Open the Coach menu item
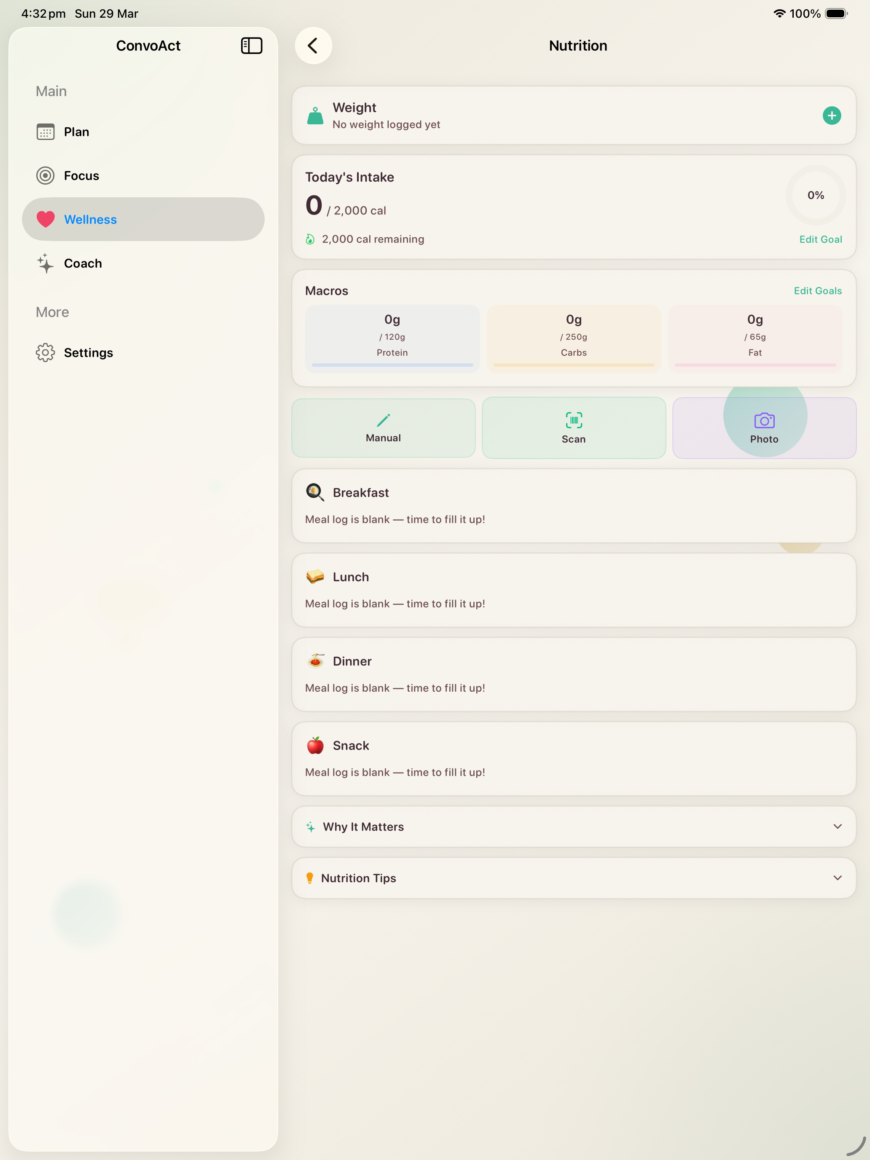This screenshot has width=870, height=1160. (143, 263)
